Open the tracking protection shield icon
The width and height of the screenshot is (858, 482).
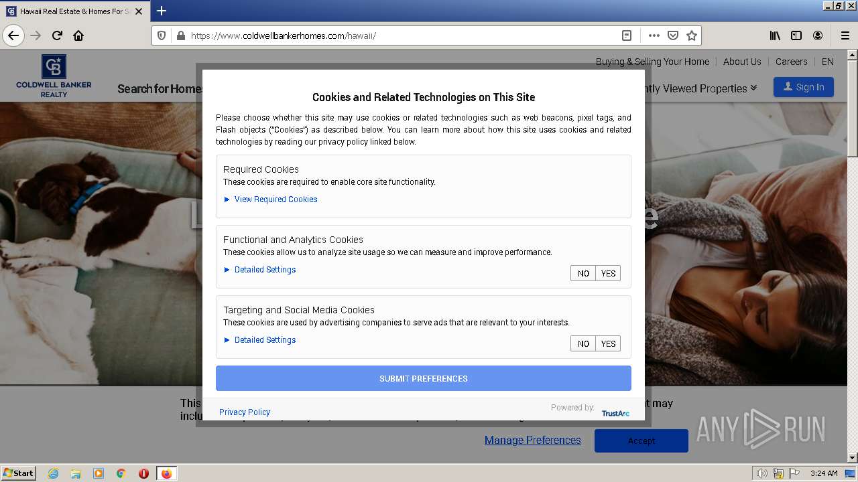162,35
